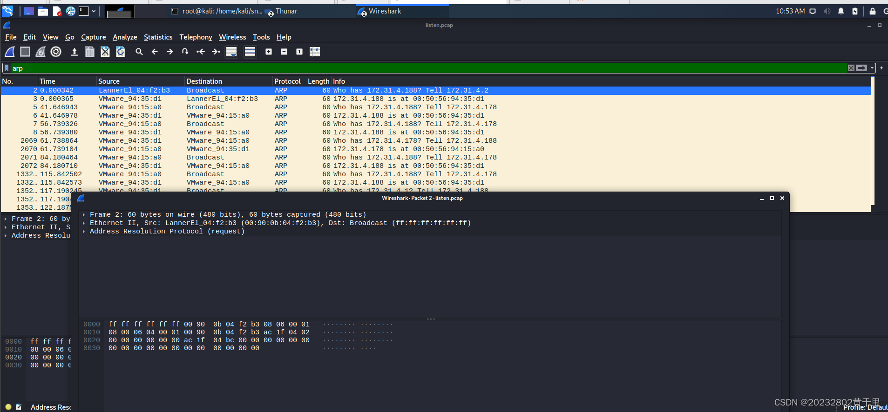This screenshot has width=888, height=412.
Task: Sort packets by Destination column
Action: 229,81
